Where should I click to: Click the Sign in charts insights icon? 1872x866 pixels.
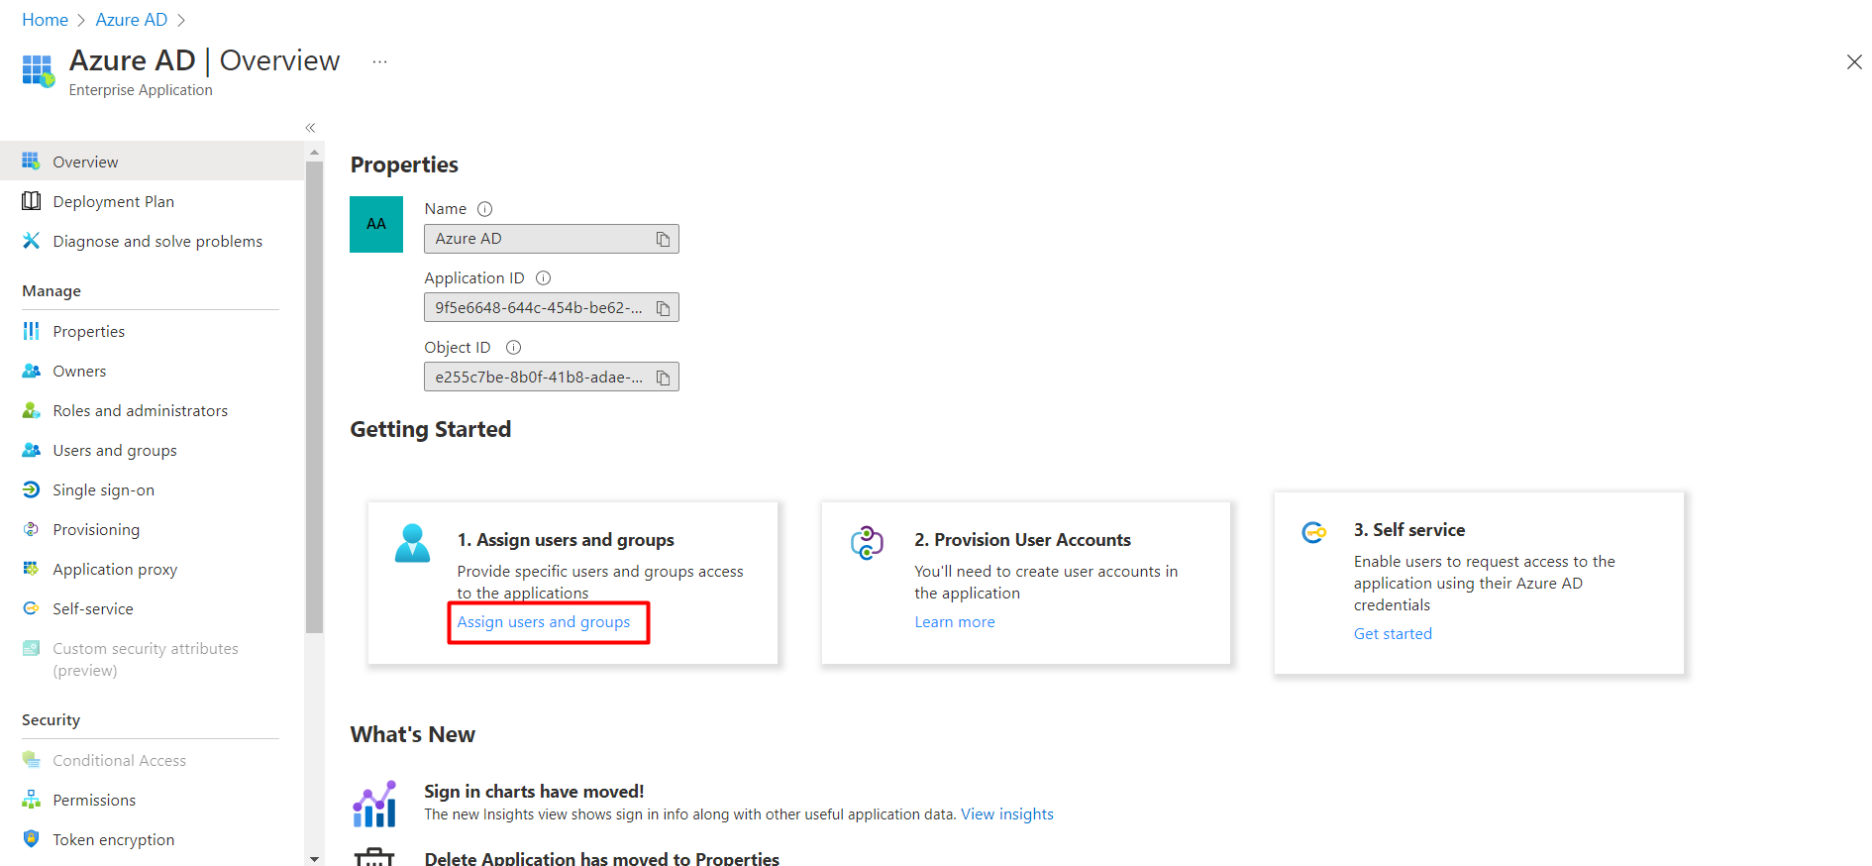click(x=374, y=804)
